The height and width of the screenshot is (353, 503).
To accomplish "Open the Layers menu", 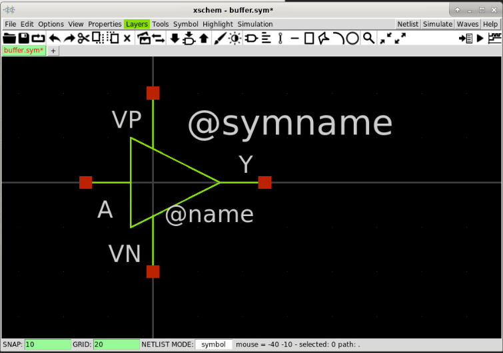I will click(137, 24).
